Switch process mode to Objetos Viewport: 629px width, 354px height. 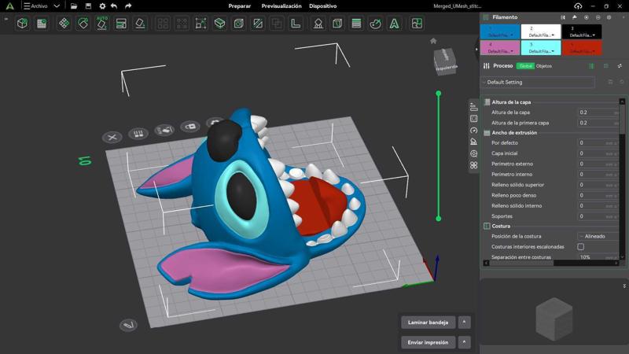pos(544,66)
